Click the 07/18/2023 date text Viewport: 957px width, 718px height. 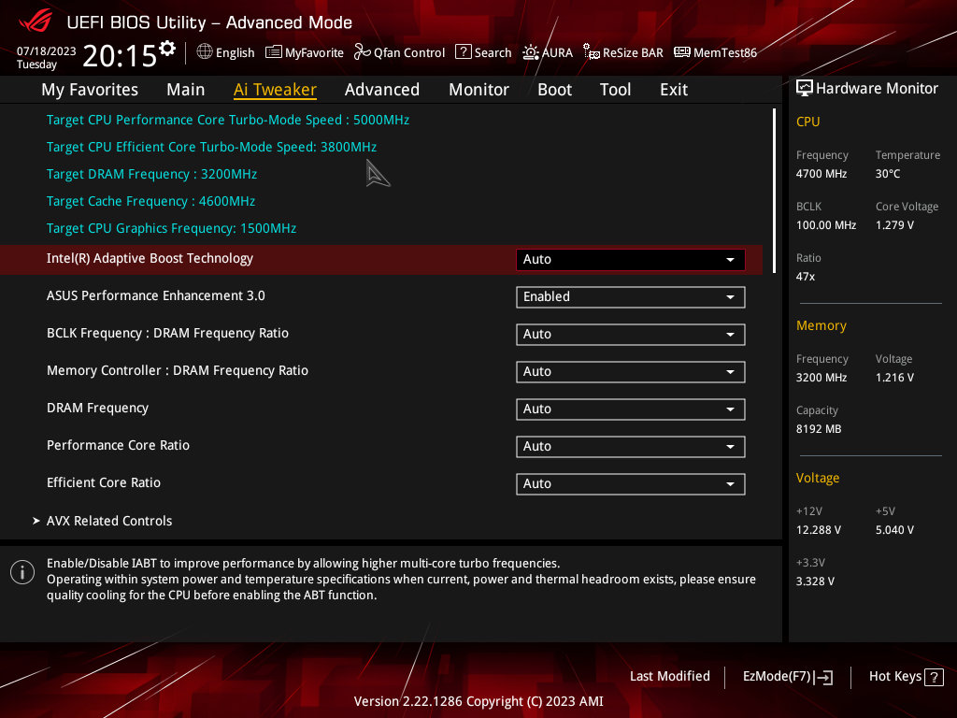tap(47, 50)
